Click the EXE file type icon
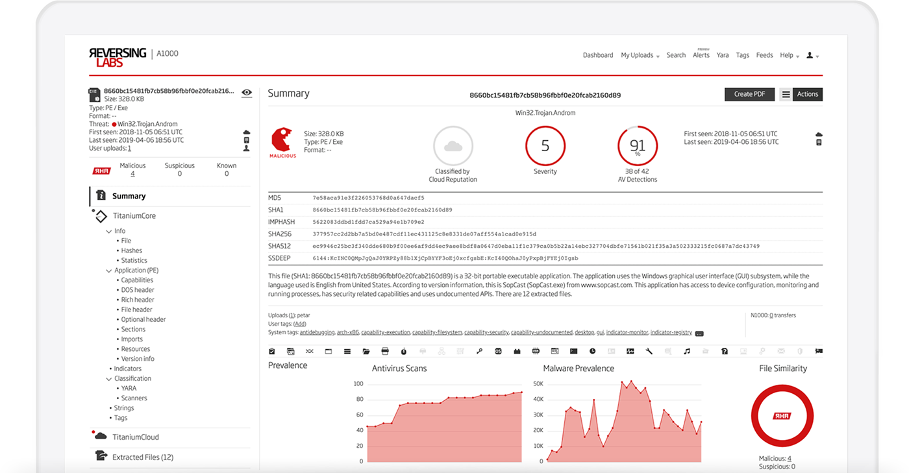Image resolution: width=909 pixels, height=473 pixels. tap(94, 95)
